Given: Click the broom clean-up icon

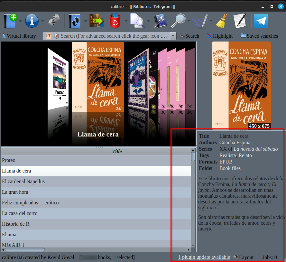Looking at the screenshot, I should [221, 21].
